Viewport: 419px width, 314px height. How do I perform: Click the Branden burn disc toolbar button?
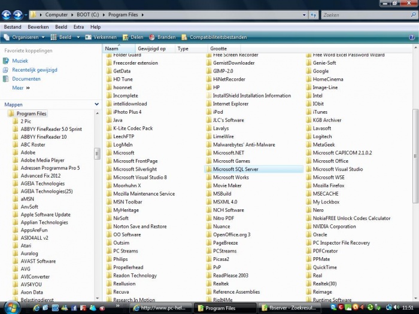tap(162, 37)
